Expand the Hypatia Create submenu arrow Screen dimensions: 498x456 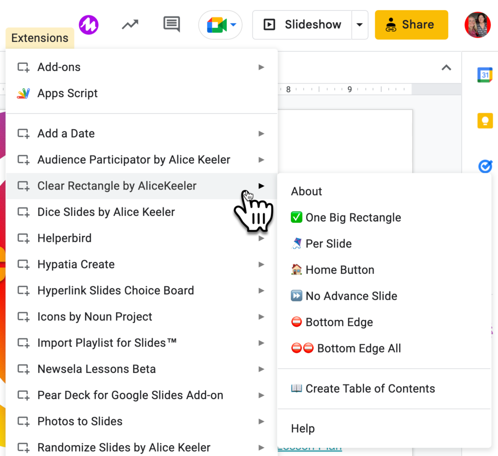click(261, 264)
